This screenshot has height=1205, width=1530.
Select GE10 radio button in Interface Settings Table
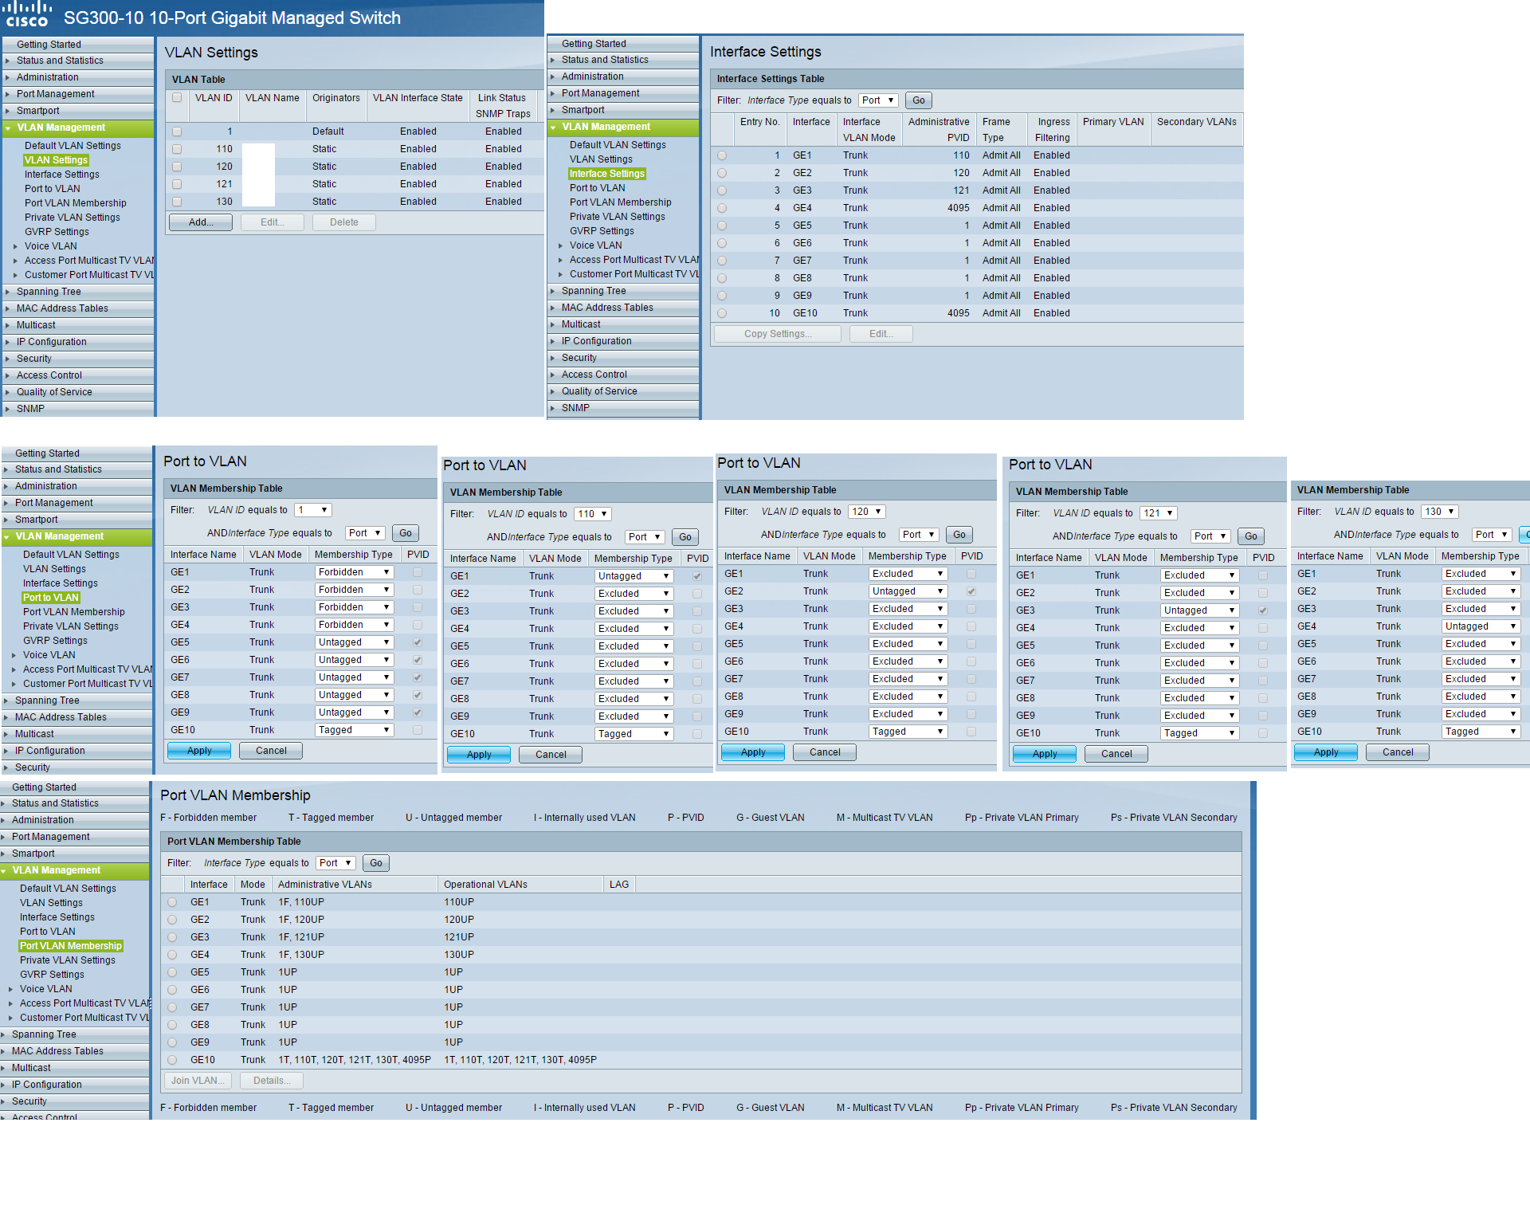click(x=722, y=313)
